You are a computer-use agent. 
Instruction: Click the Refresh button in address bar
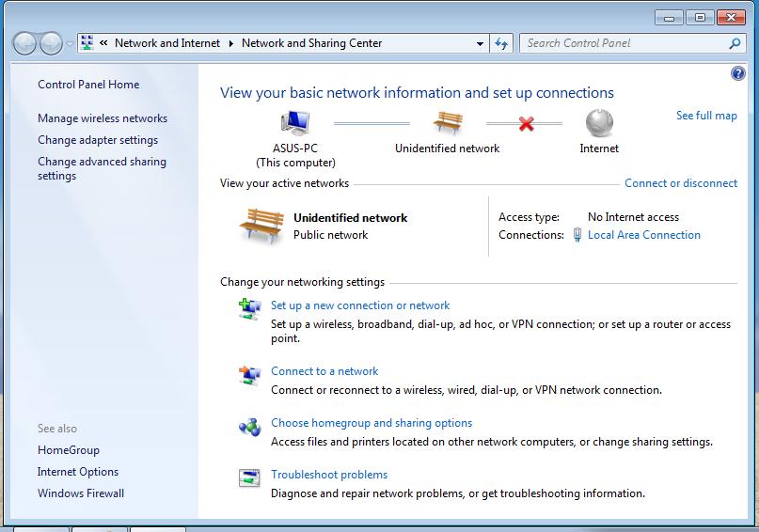coord(501,43)
